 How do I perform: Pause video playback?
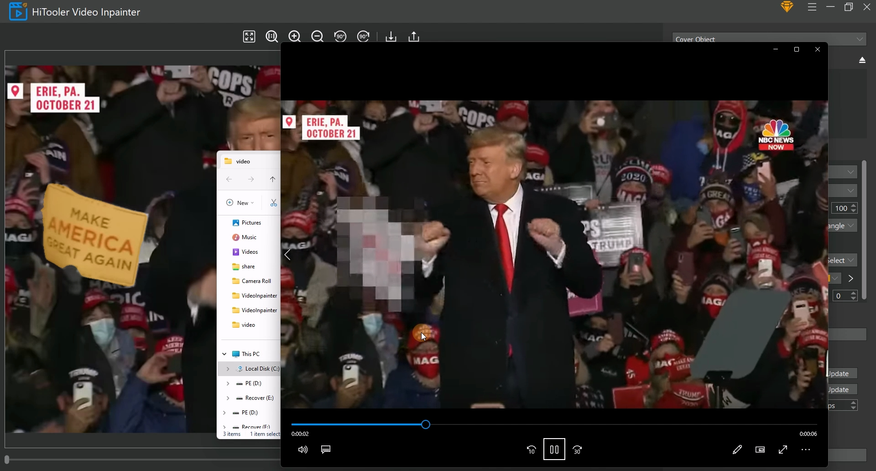tap(553, 450)
